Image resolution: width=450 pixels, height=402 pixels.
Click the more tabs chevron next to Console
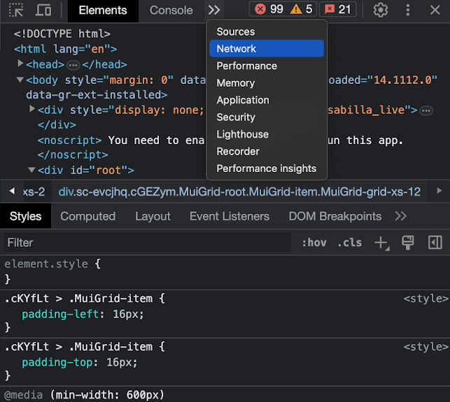(214, 10)
